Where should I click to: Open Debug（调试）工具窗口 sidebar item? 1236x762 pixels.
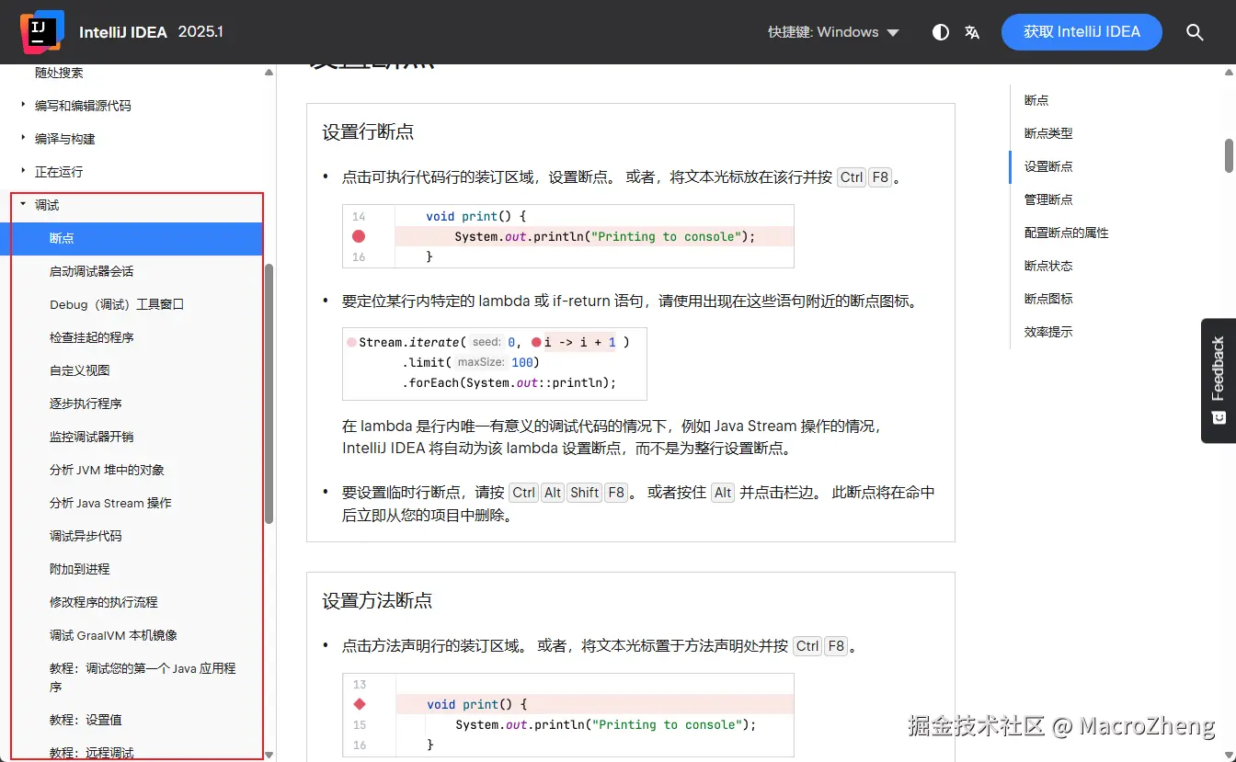click(117, 304)
